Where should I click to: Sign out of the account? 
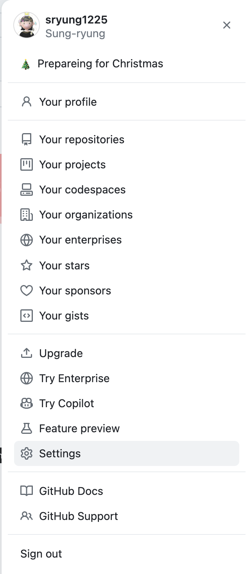coord(41,554)
